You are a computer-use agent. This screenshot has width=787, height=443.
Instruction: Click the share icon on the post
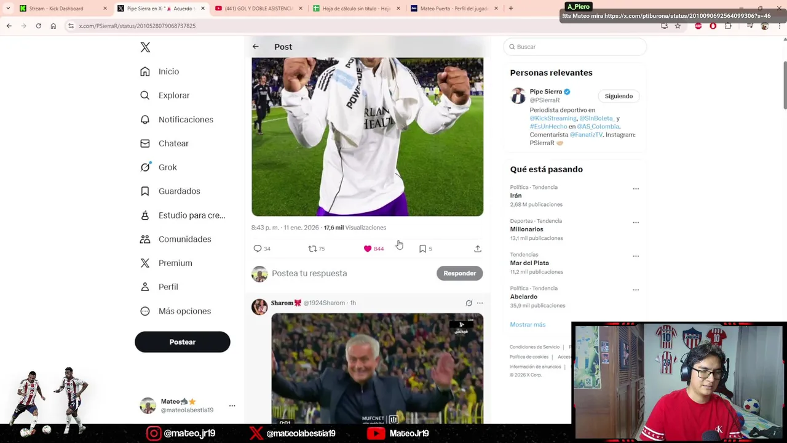(x=478, y=249)
